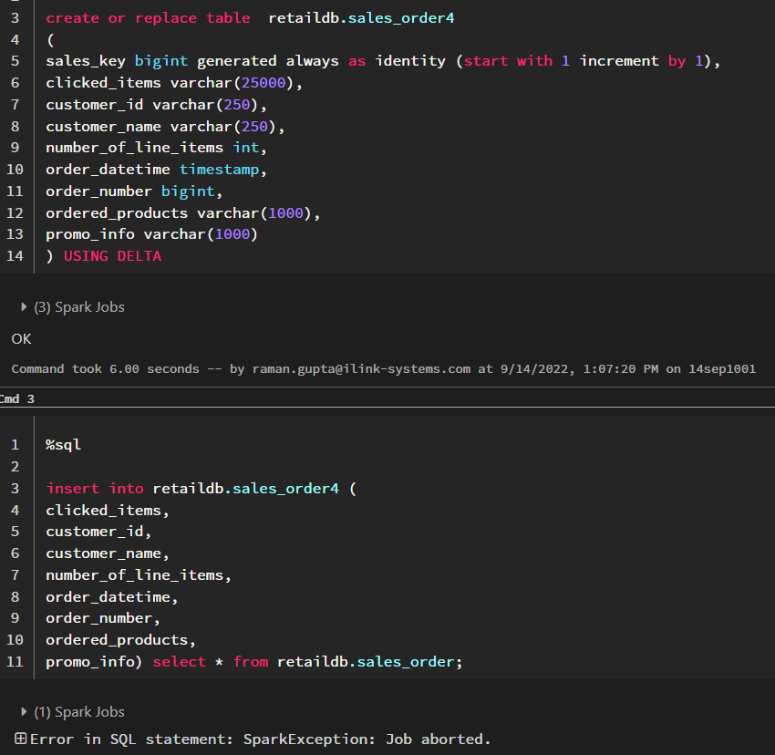Click the OK output text
The height and width of the screenshot is (755, 775).
pyautogui.click(x=21, y=338)
